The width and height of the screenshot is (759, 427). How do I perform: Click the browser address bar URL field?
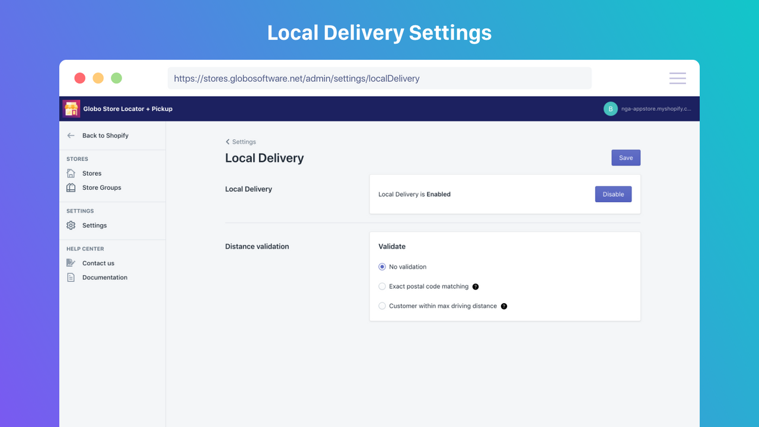coord(379,78)
